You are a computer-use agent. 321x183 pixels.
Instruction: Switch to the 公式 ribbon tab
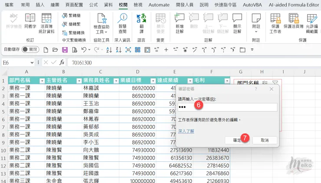93,5
